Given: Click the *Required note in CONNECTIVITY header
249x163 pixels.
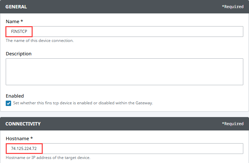Looking at the screenshot, I should (x=233, y=124).
